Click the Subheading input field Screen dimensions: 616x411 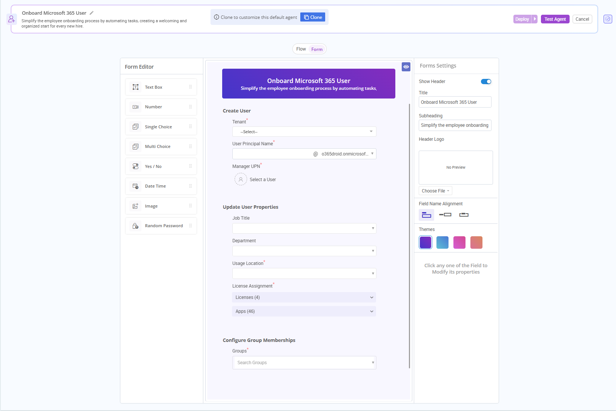pos(455,125)
